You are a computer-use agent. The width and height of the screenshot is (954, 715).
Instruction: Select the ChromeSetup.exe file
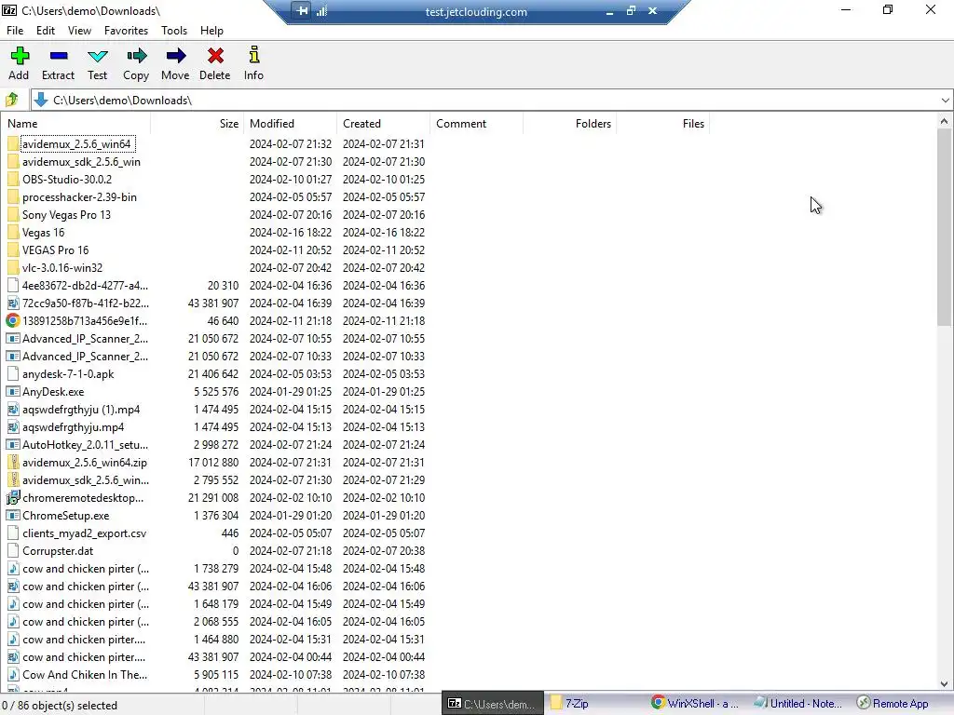(x=66, y=515)
